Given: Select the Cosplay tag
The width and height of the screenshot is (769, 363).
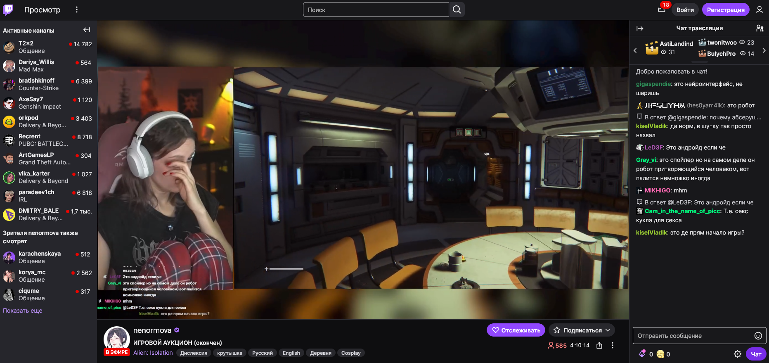Looking at the screenshot, I should (351, 353).
